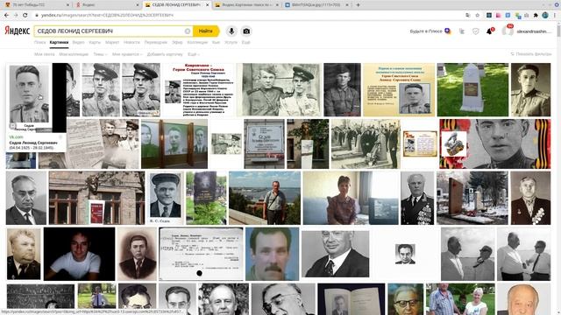561x315 pixels.
Task: Open the 'Карты' service tab
Action: tap(95, 42)
